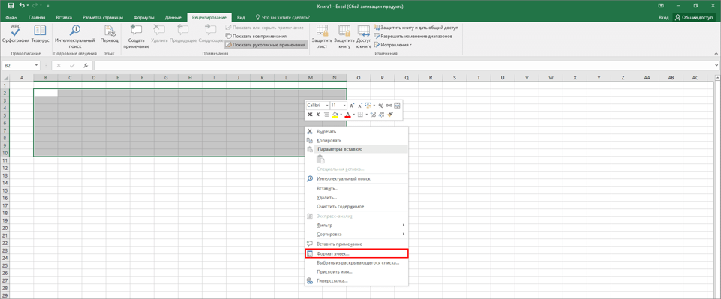721x299 pixels.
Task: Switch to the Вид tab
Action: click(241, 17)
